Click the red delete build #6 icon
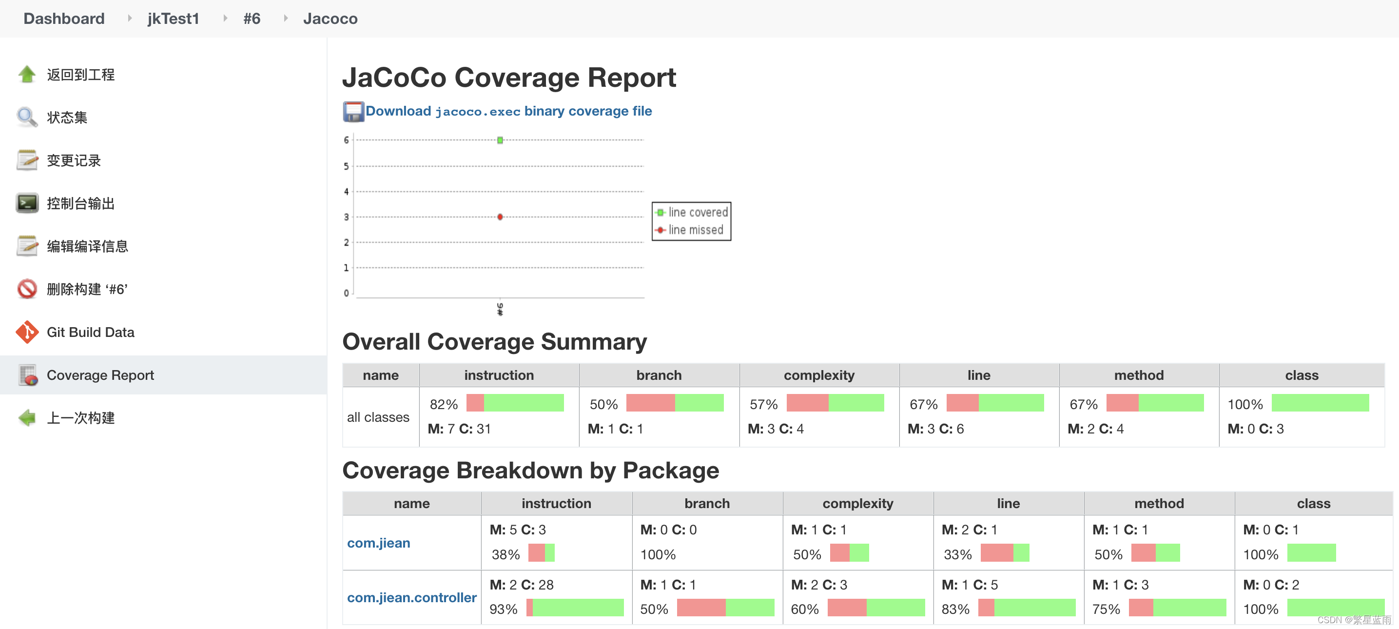The width and height of the screenshot is (1399, 629). pos(27,289)
